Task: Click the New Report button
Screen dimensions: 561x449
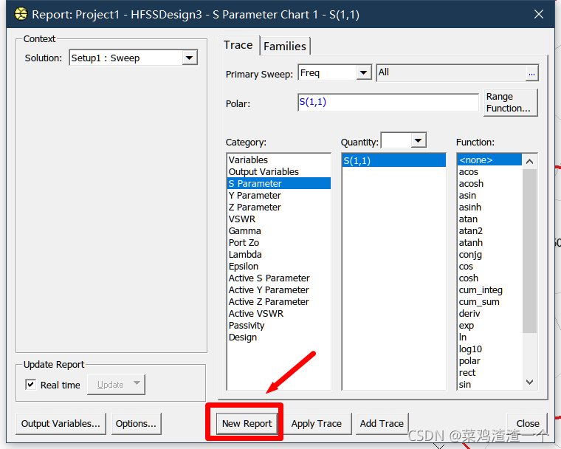Action: [247, 424]
